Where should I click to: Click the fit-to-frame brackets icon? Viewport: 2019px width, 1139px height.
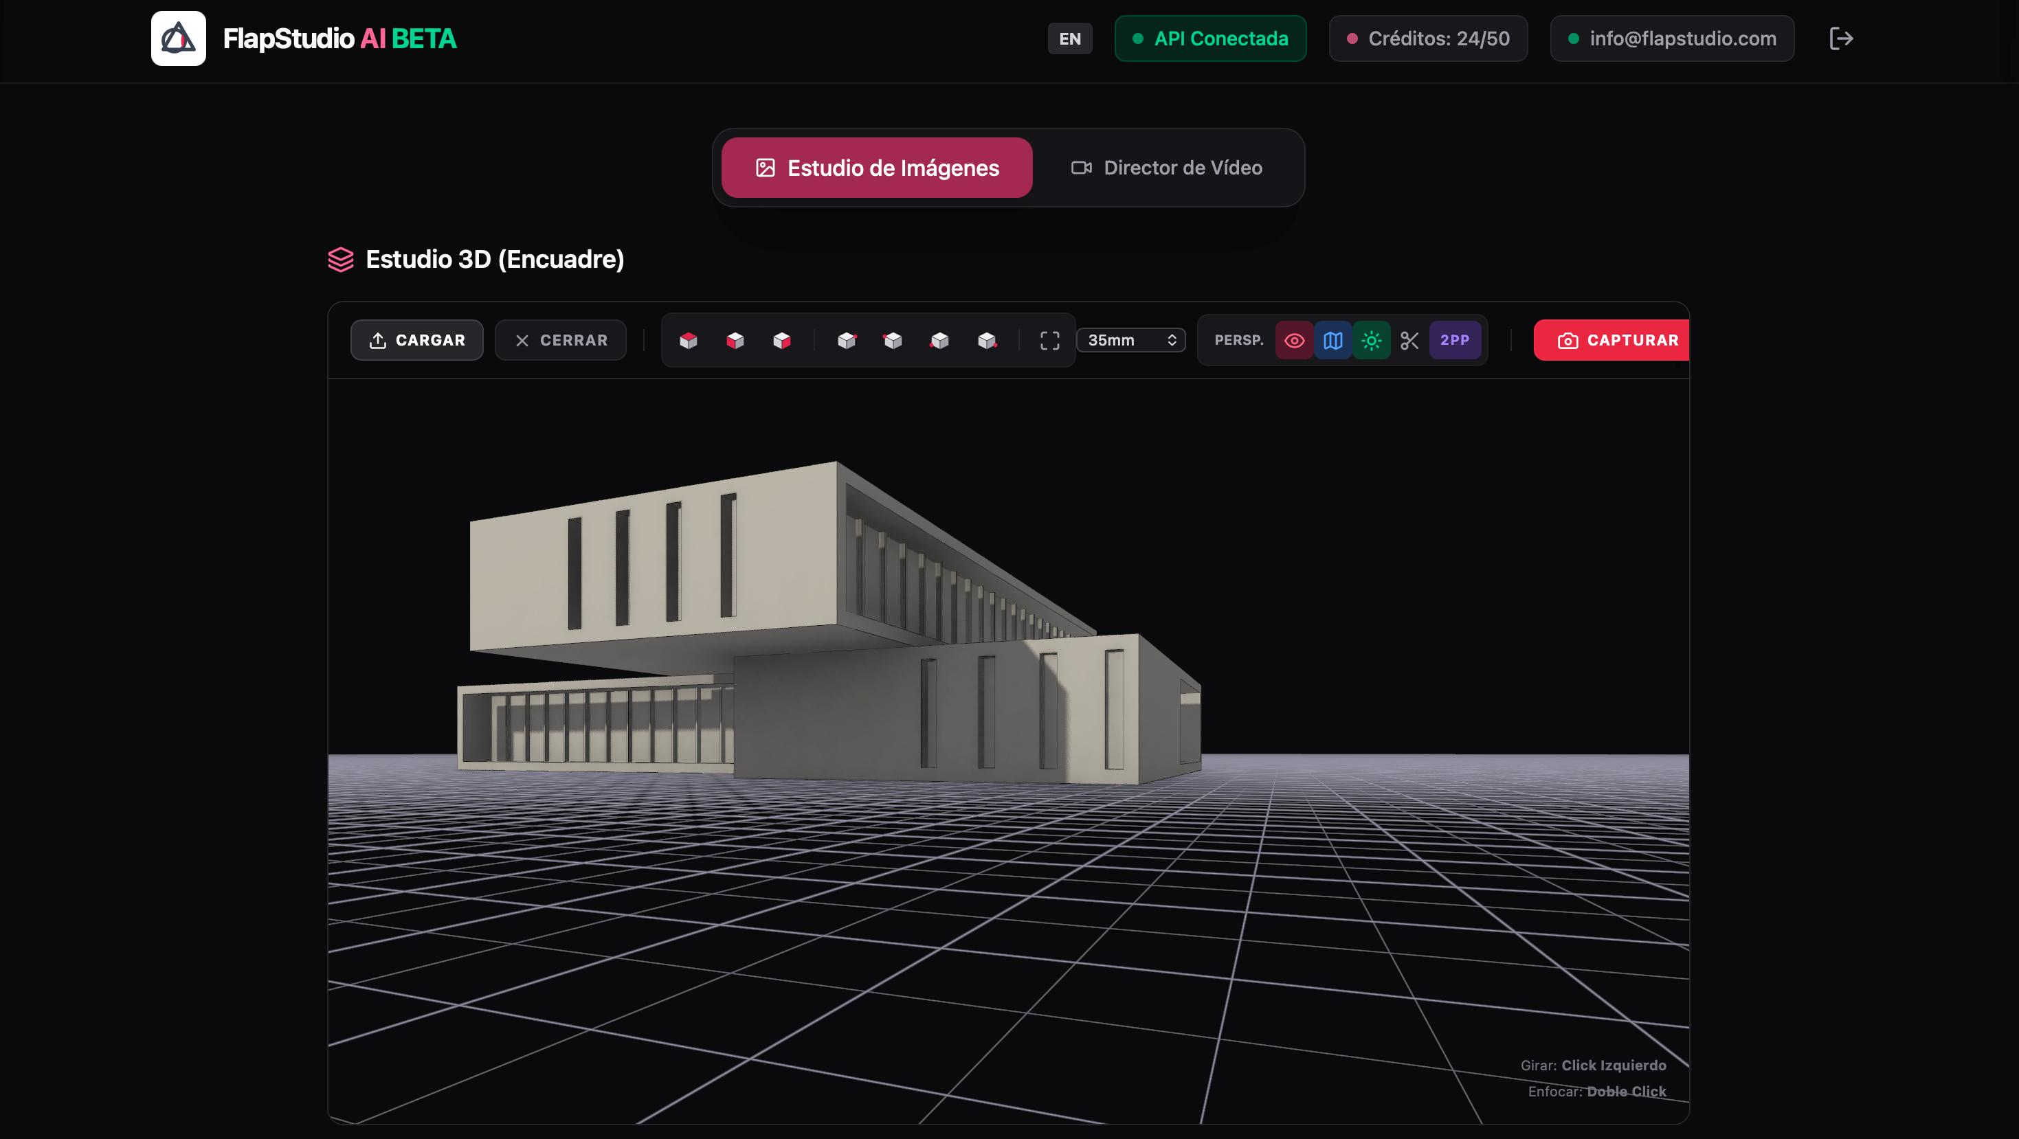tap(1049, 341)
